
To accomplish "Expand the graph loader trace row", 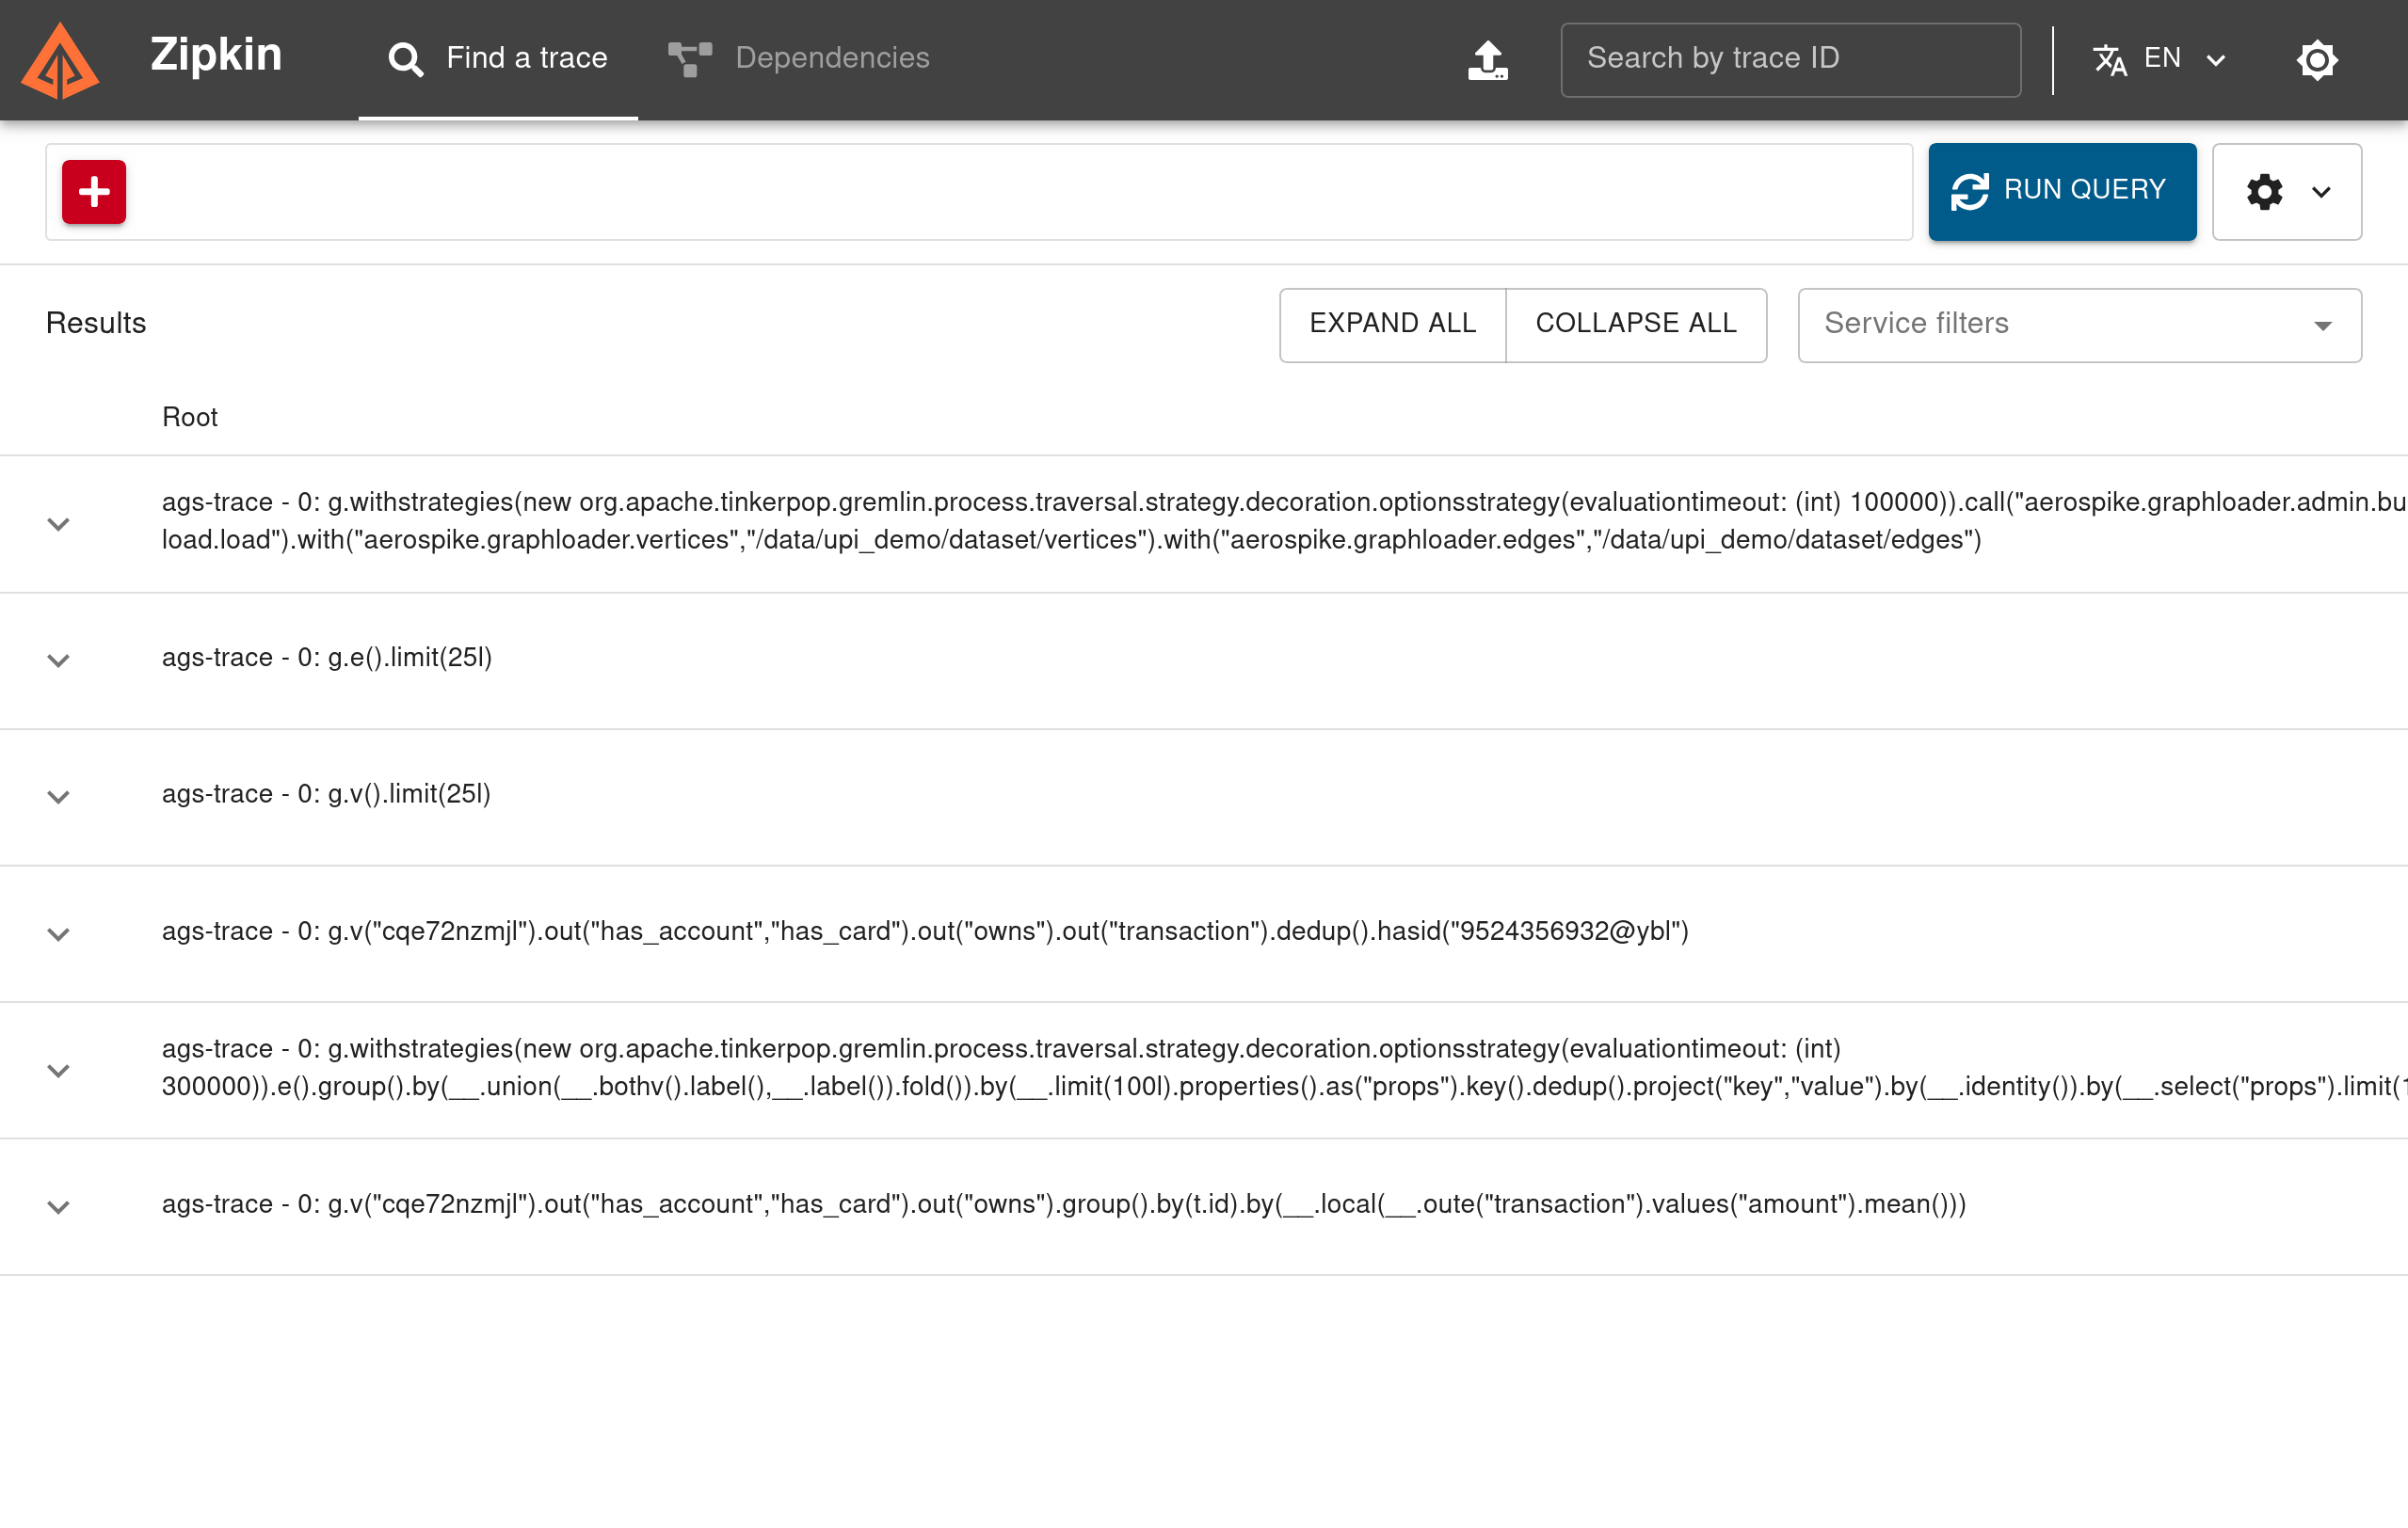I will pyautogui.click(x=58, y=523).
